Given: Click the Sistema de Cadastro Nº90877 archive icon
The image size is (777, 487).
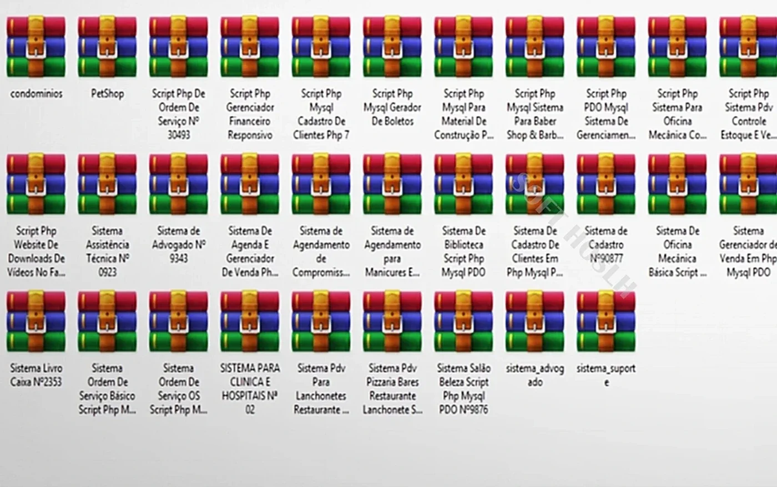Looking at the screenshot, I should (x=606, y=184).
